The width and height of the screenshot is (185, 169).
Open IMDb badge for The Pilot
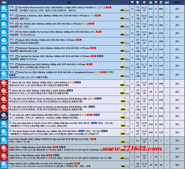[x=122, y=35]
